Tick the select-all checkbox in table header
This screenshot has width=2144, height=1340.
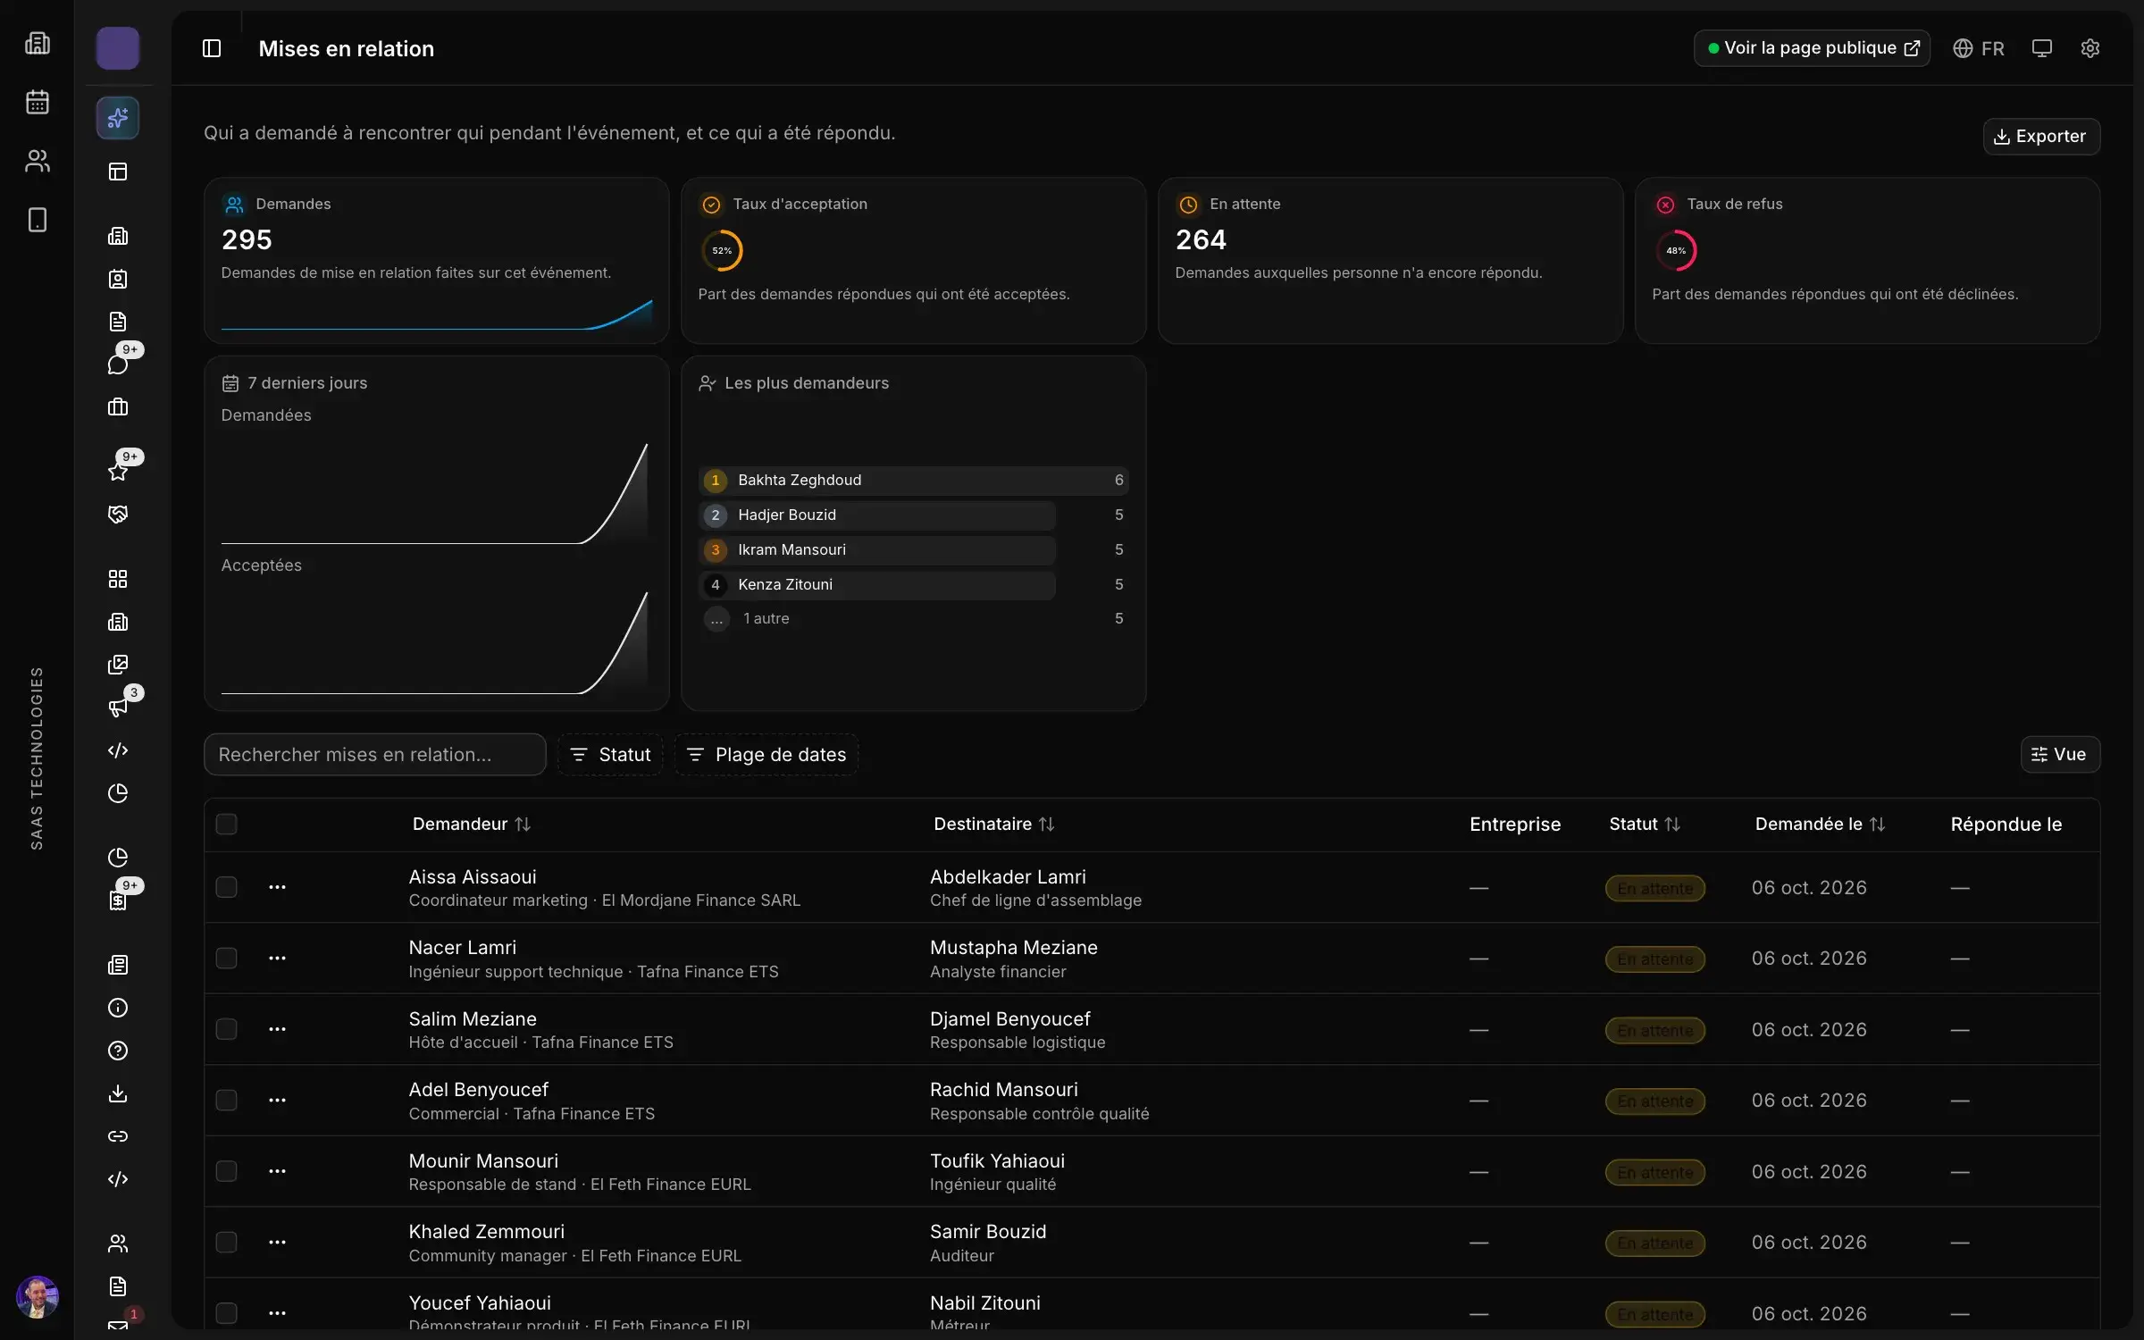[x=227, y=824]
